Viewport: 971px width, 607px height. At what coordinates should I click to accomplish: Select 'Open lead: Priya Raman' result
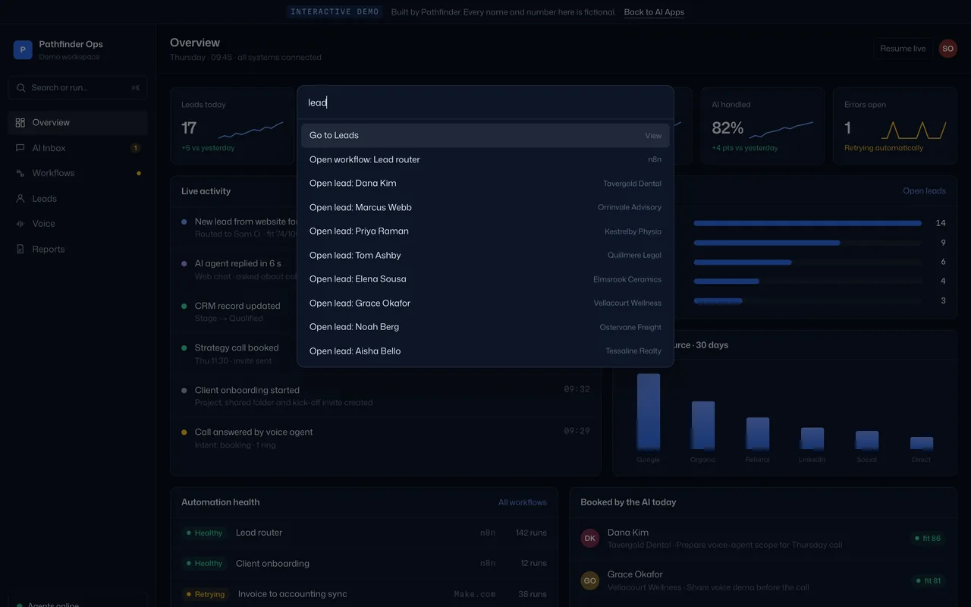[x=485, y=231]
